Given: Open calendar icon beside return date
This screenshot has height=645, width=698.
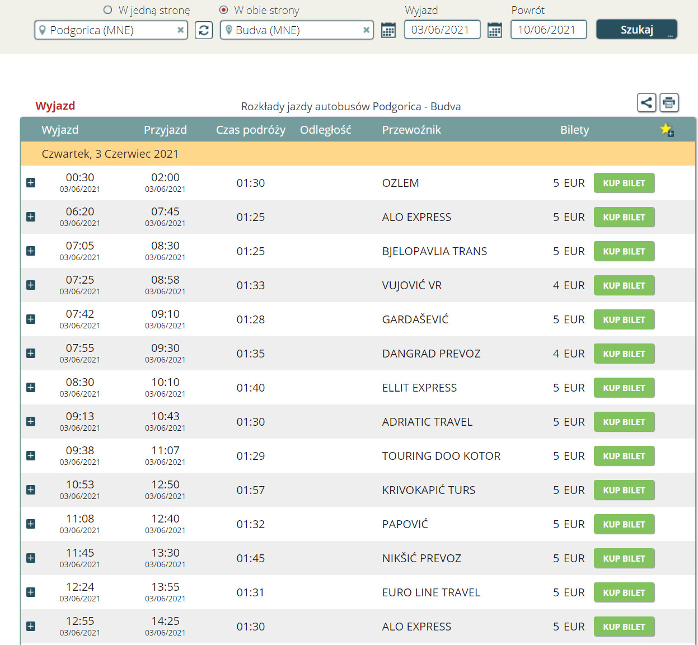Looking at the screenshot, I should (x=495, y=30).
